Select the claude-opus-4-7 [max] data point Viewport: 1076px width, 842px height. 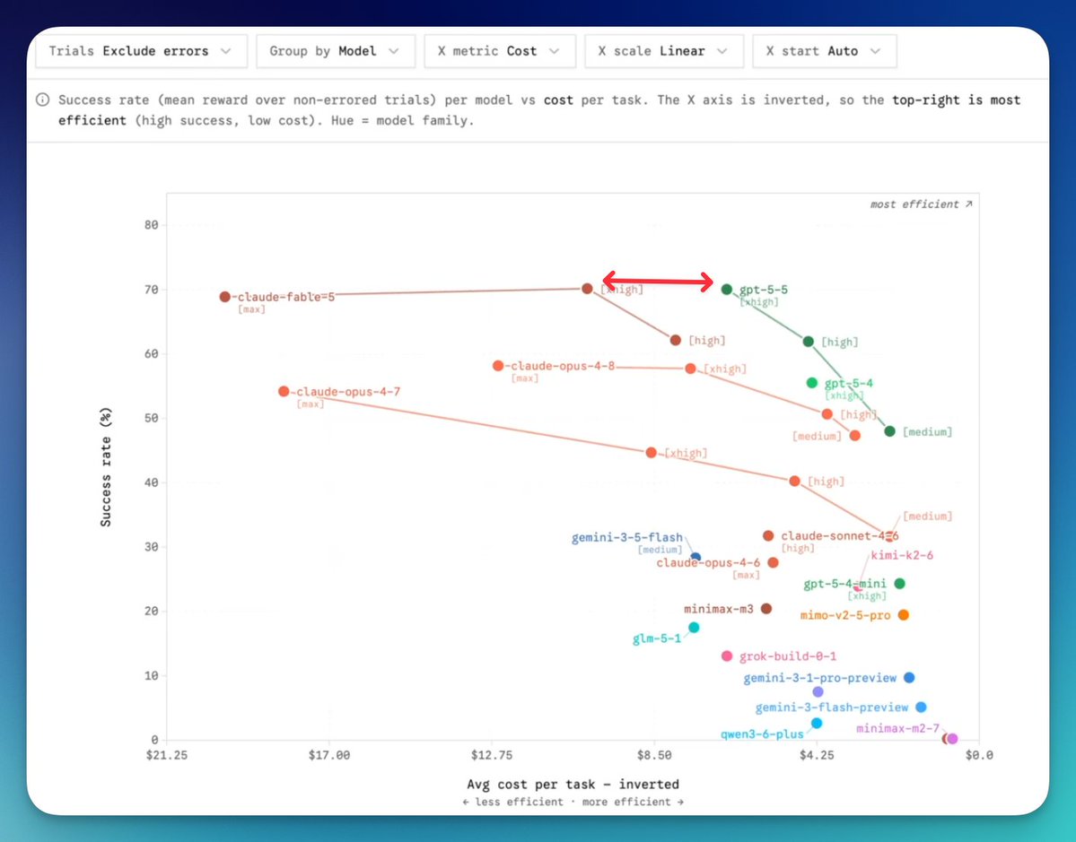click(x=284, y=392)
